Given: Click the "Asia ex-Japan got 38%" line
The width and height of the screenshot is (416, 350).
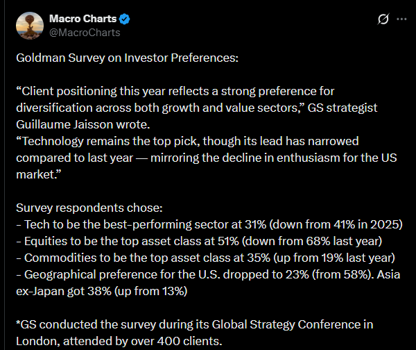Looking at the screenshot, I should pyautogui.click(x=102, y=292).
